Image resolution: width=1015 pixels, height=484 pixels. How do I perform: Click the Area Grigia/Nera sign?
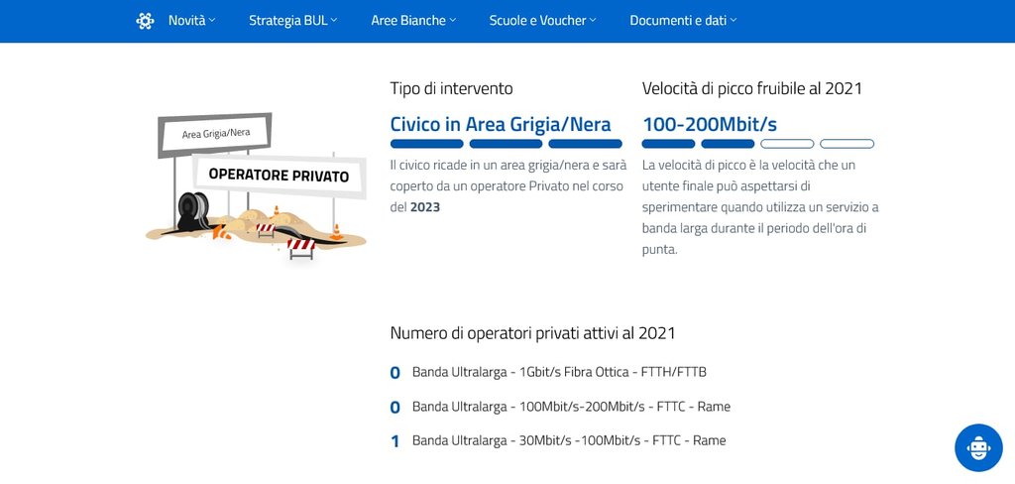pos(215,133)
